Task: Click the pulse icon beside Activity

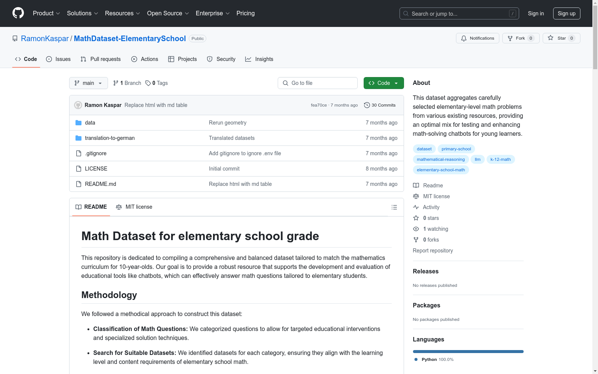Action: 416,207
